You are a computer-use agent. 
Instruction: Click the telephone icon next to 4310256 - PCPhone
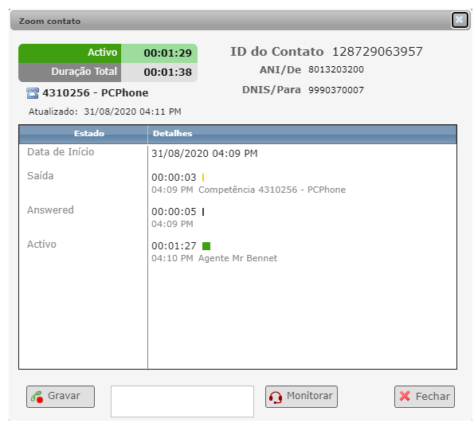tap(33, 93)
